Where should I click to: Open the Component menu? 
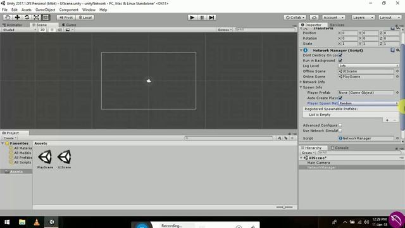click(69, 10)
